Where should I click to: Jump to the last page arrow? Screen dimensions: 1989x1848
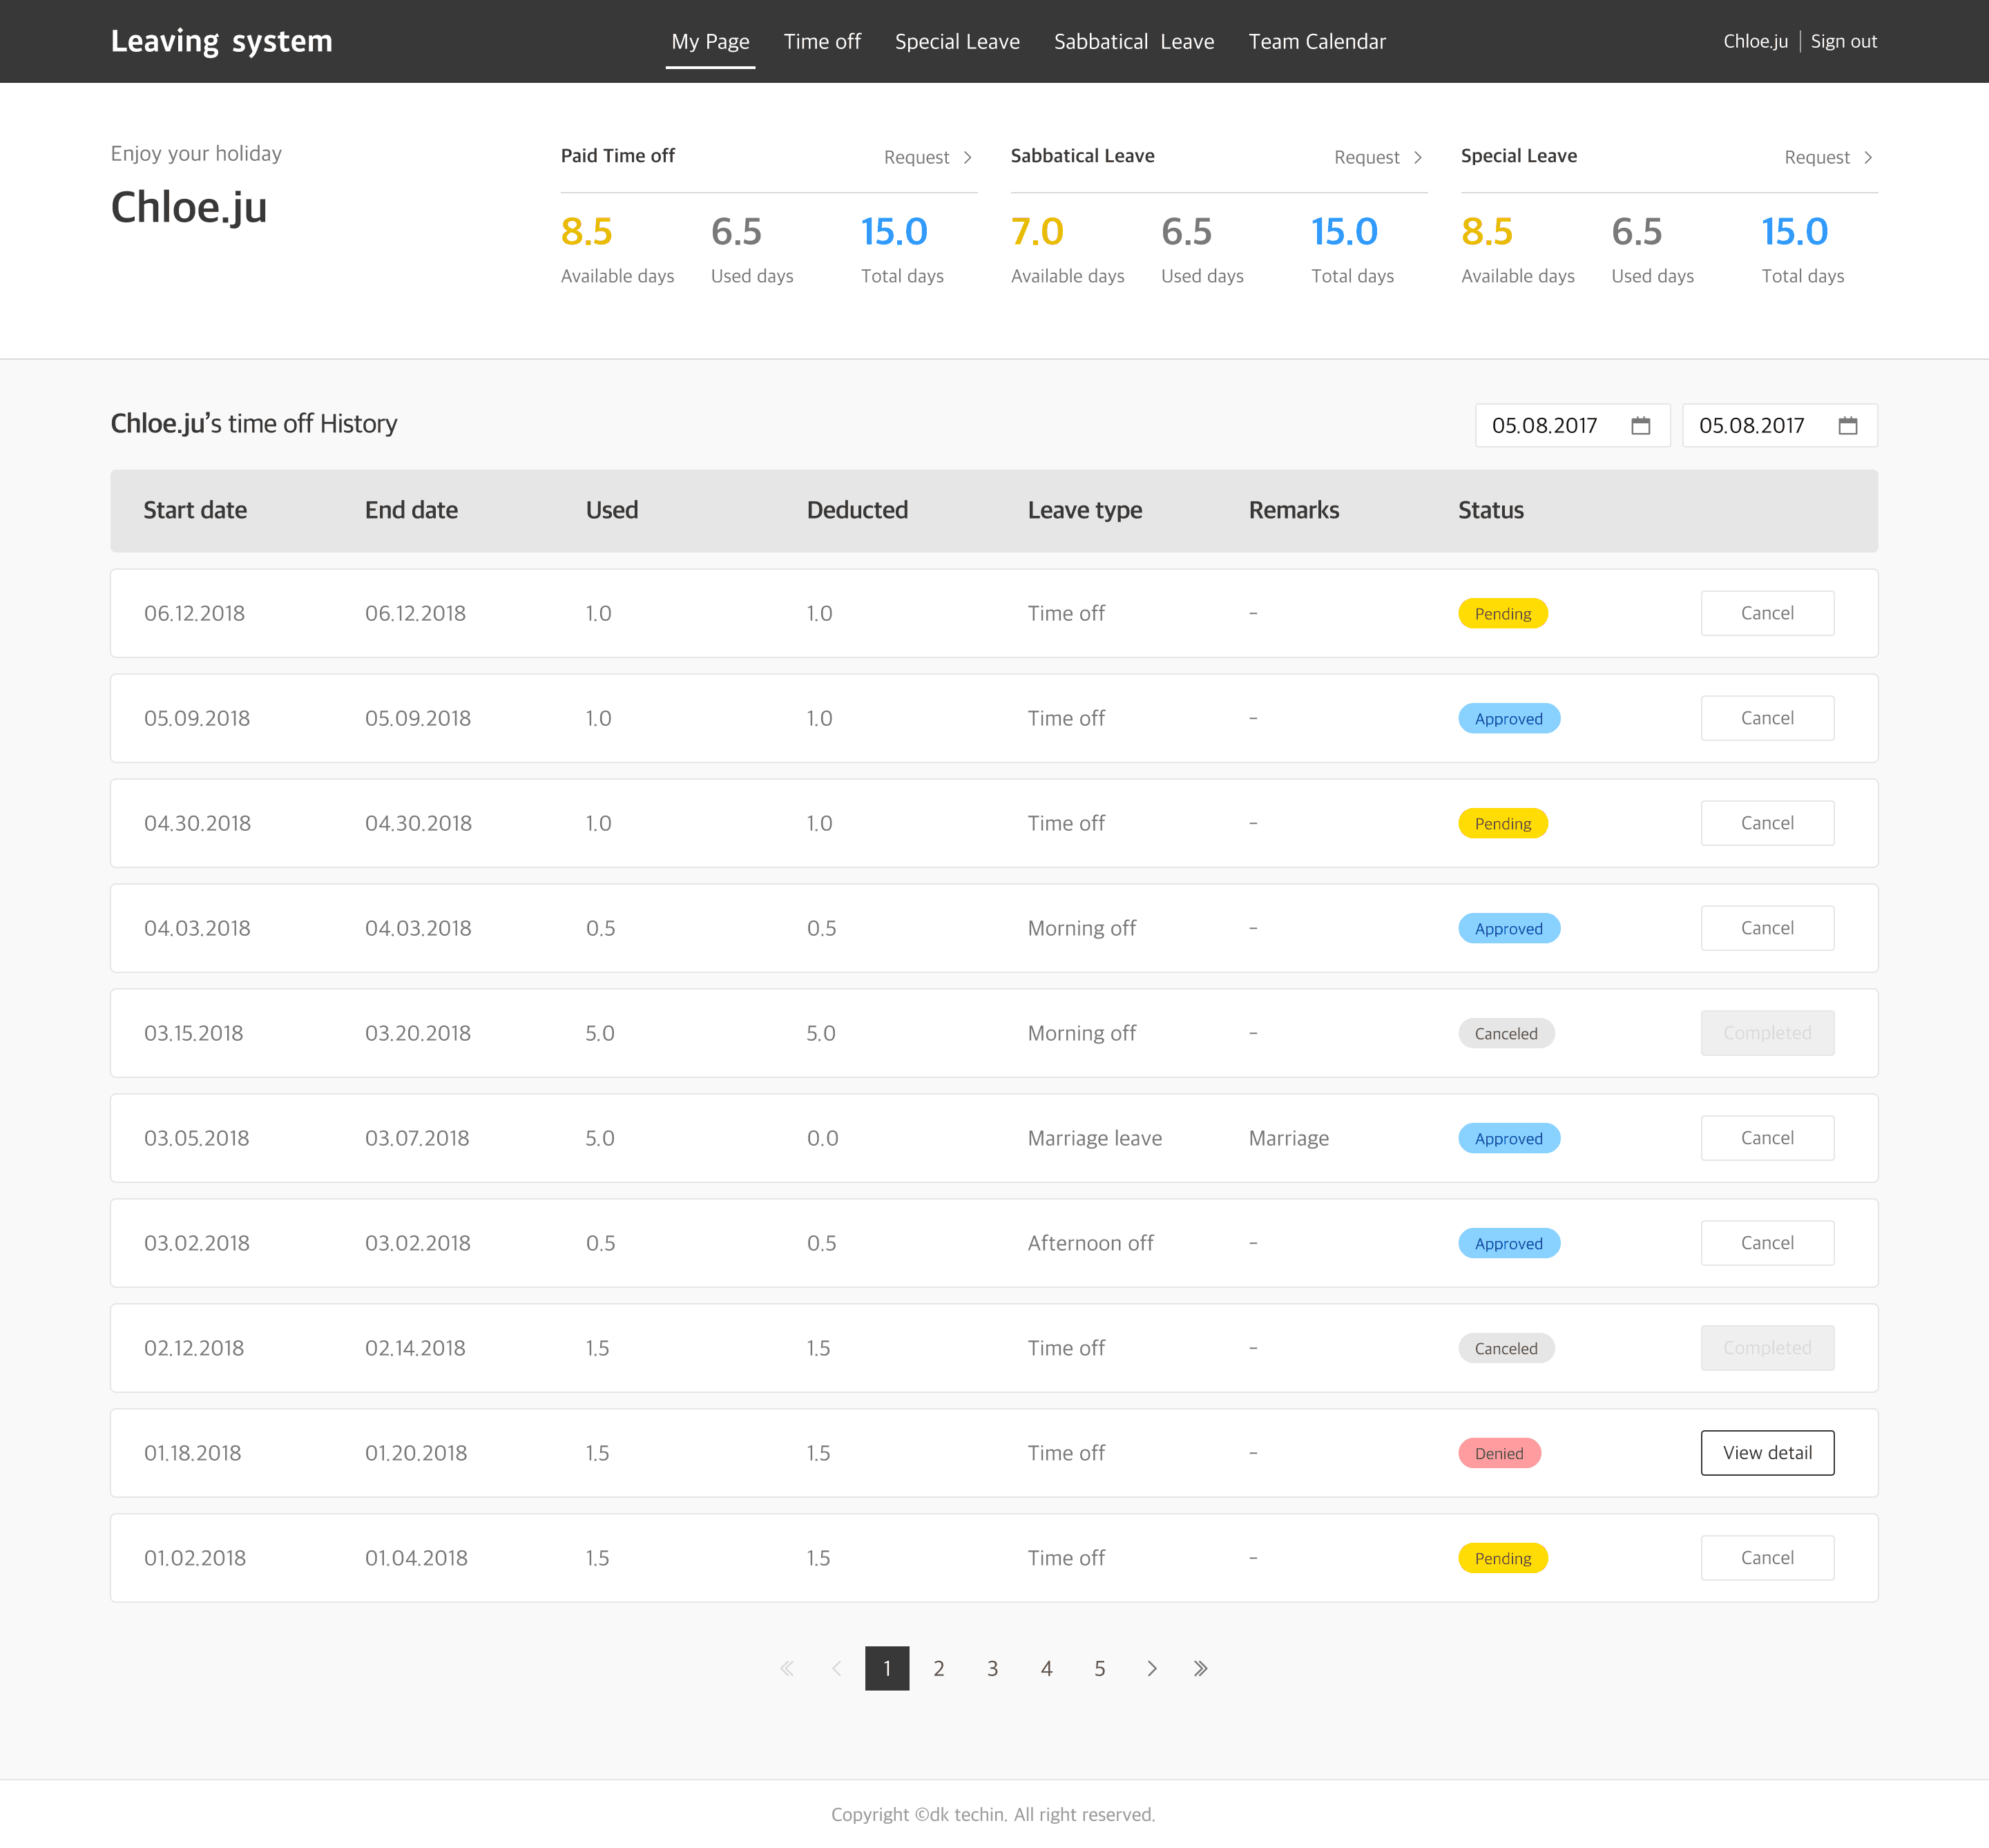[x=1200, y=1668]
